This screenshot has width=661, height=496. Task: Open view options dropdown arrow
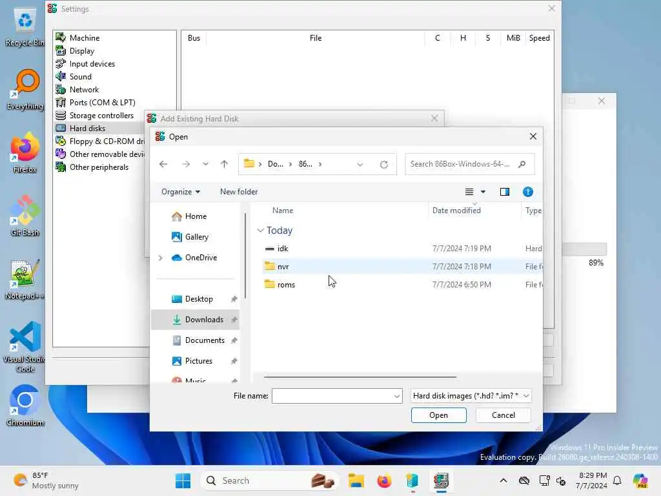click(x=483, y=192)
